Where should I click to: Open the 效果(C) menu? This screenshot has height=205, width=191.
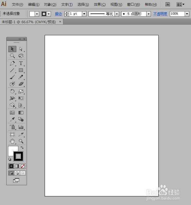[100, 5]
